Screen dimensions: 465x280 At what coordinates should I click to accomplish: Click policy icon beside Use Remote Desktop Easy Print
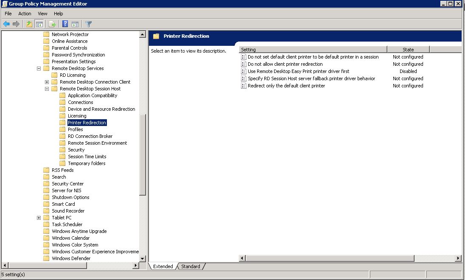point(244,71)
